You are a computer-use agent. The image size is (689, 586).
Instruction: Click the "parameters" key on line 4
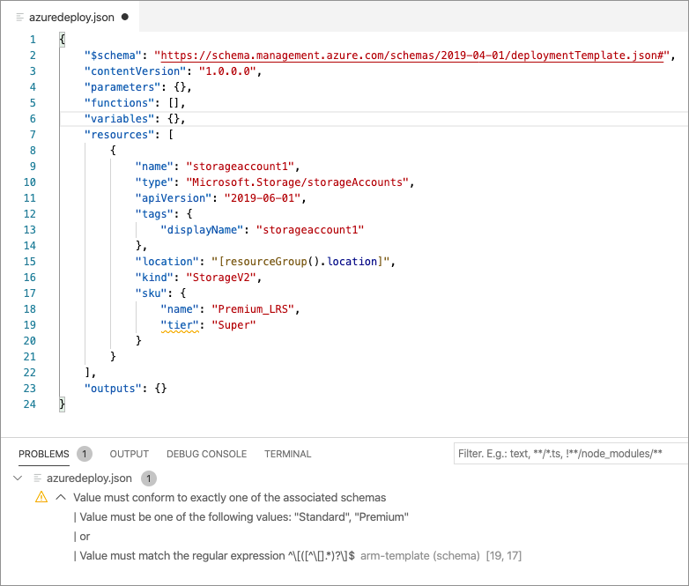[122, 87]
